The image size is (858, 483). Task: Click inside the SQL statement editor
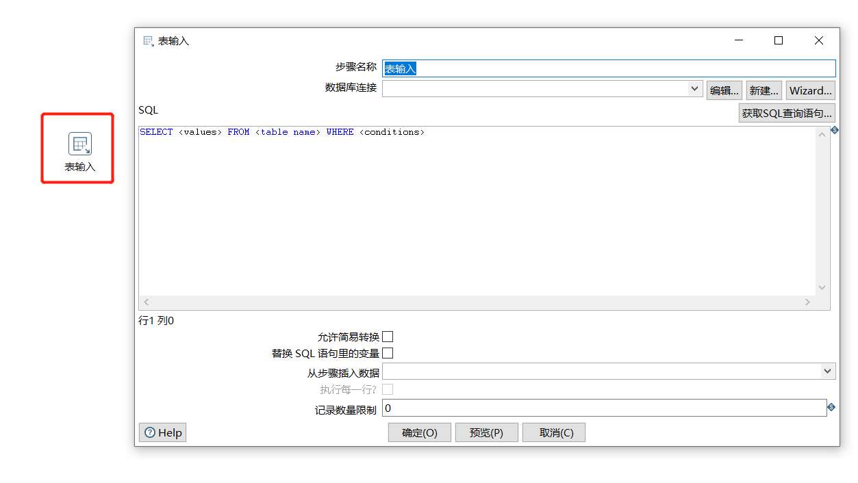pos(479,205)
